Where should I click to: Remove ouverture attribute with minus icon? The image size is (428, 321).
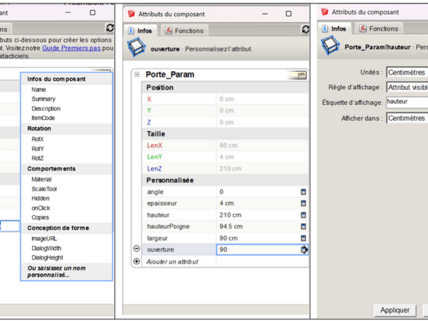[x=137, y=250]
